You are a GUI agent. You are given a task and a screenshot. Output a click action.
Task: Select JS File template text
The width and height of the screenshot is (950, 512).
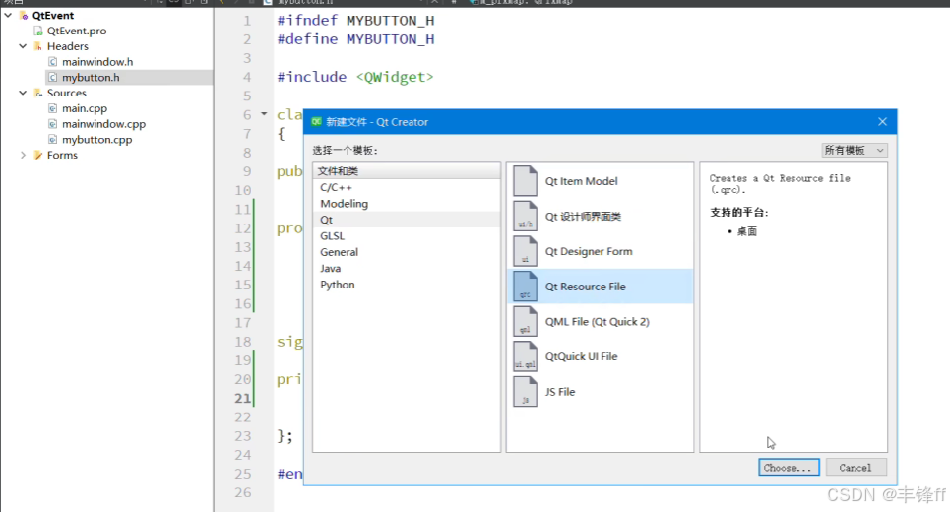point(560,392)
